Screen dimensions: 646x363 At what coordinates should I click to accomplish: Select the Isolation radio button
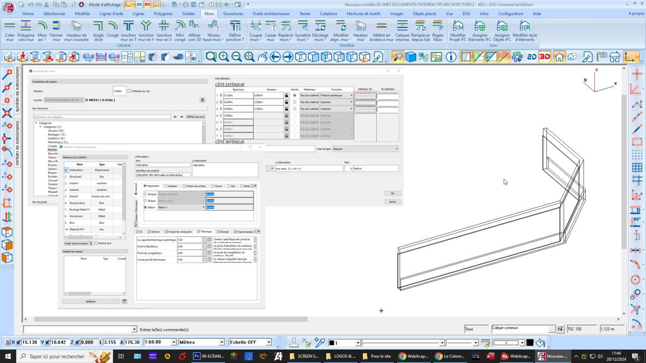166,186
